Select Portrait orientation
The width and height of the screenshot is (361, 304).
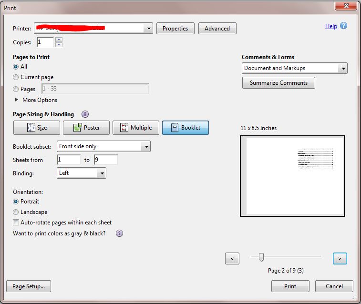16,202
